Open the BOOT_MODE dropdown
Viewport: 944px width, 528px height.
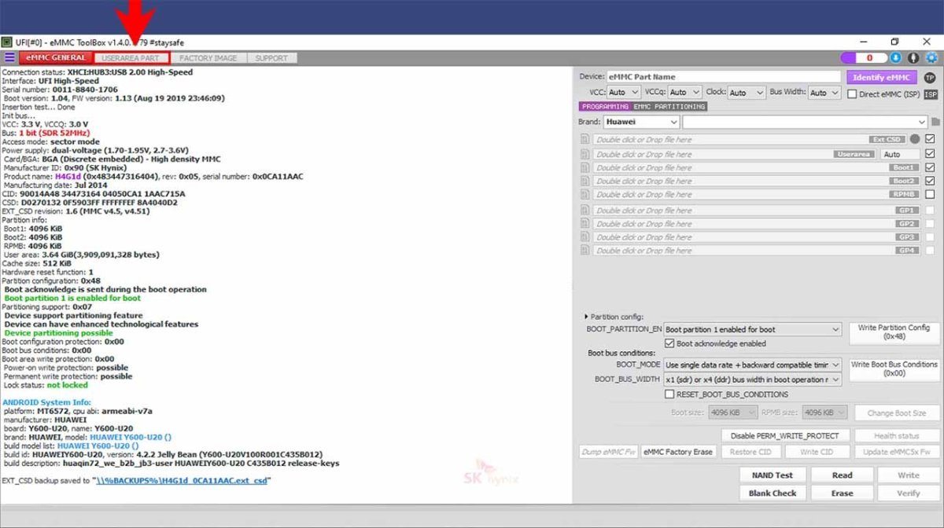[753, 365]
